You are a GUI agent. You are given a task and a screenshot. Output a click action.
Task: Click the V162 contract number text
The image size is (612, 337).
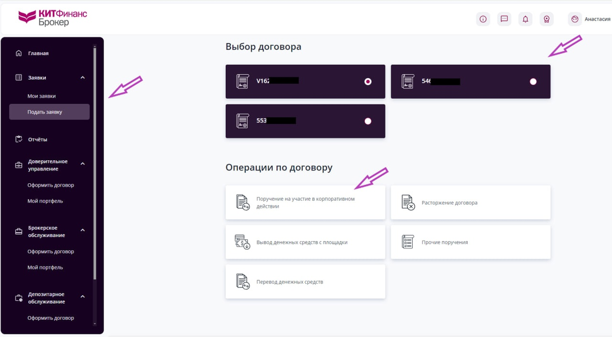coord(263,81)
